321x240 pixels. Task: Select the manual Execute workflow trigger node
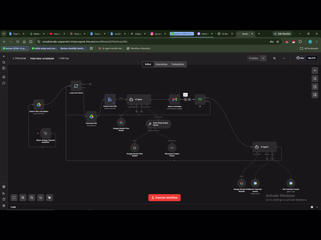click(46, 134)
